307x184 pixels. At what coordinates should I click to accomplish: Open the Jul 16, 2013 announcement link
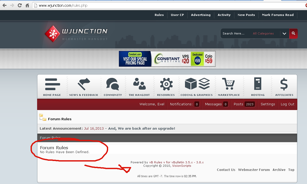(94, 129)
